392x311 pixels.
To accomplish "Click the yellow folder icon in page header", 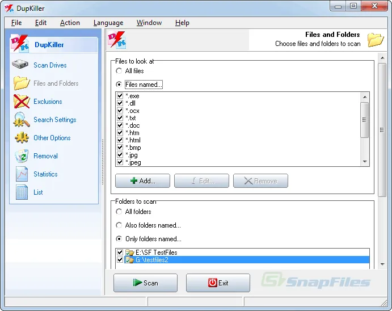I will tap(376, 40).
